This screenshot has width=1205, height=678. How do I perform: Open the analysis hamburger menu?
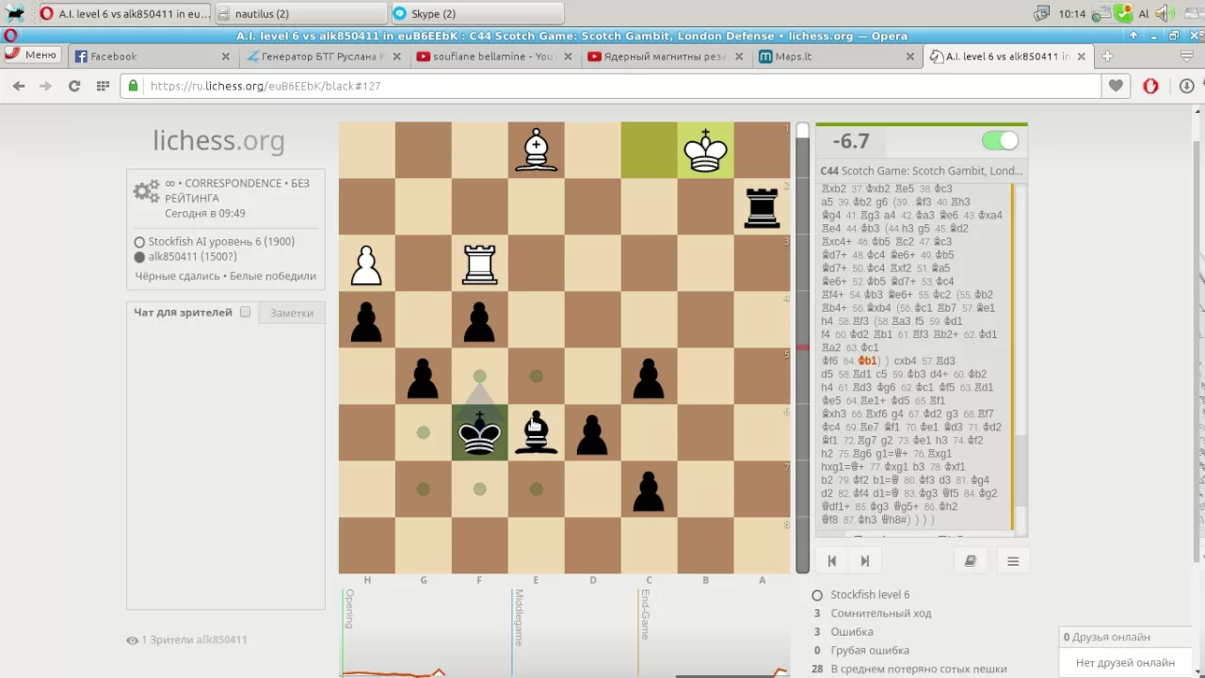point(1013,561)
